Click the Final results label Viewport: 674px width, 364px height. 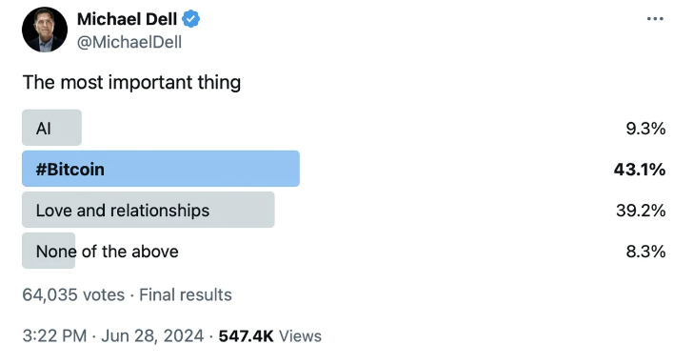click(186, 295)
